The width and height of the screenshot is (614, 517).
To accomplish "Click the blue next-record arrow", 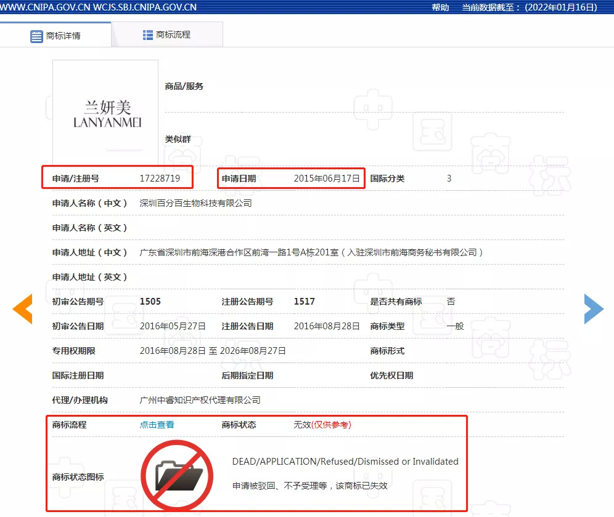I will [x=593, y=309].
